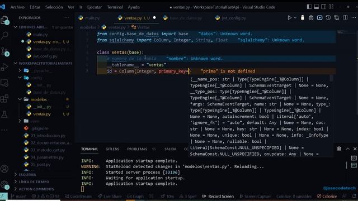Open the Search view in activity bar

(4, 35)
